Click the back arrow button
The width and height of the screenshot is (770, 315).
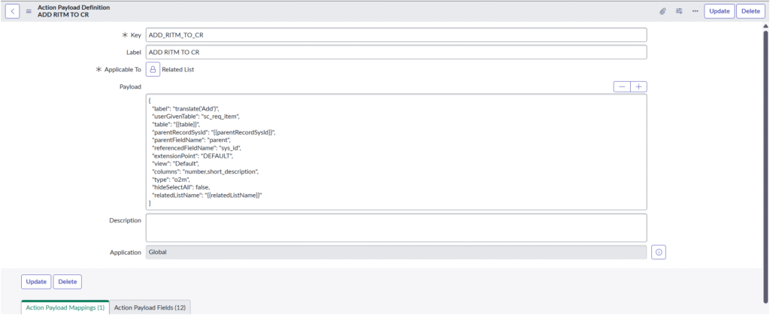point(13,11)
